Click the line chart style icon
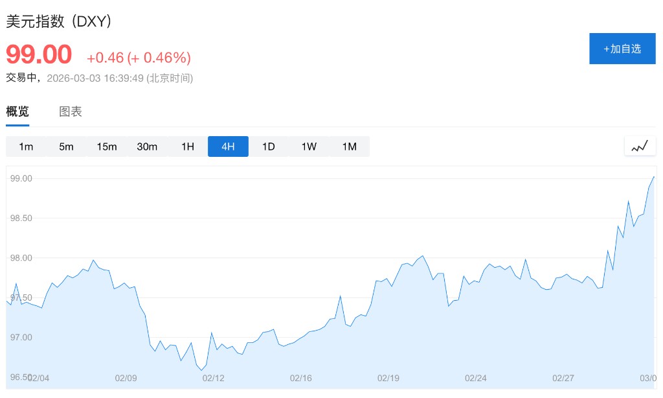The image size is (663, 398). click(640, 146)
